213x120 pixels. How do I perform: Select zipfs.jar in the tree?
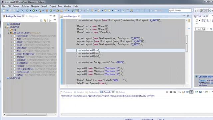pyautogui.click(x=20, y=75)
